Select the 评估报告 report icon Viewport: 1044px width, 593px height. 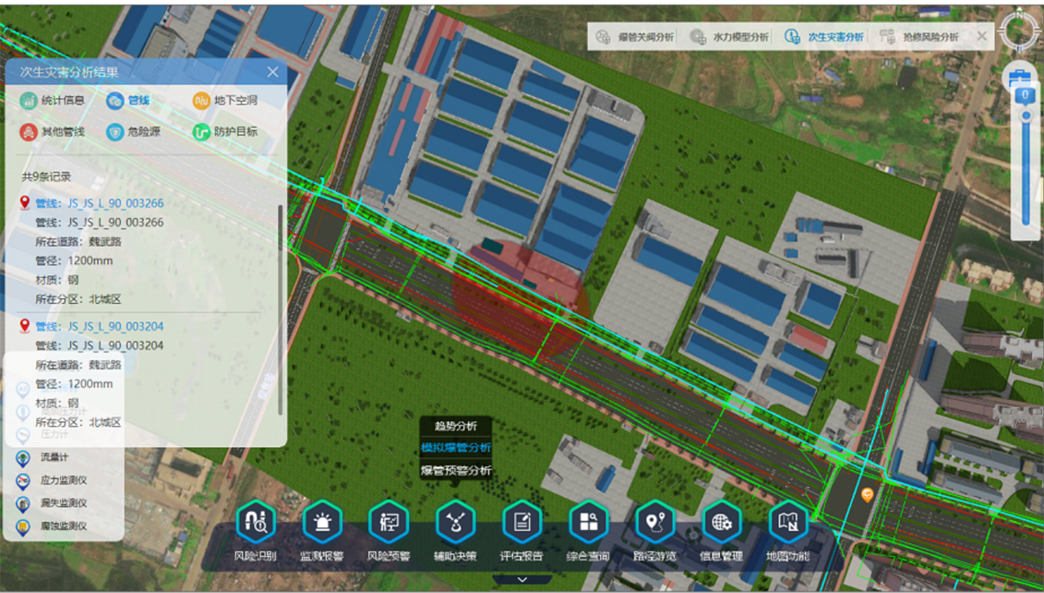pyautogui.click(x=522, y=524)
